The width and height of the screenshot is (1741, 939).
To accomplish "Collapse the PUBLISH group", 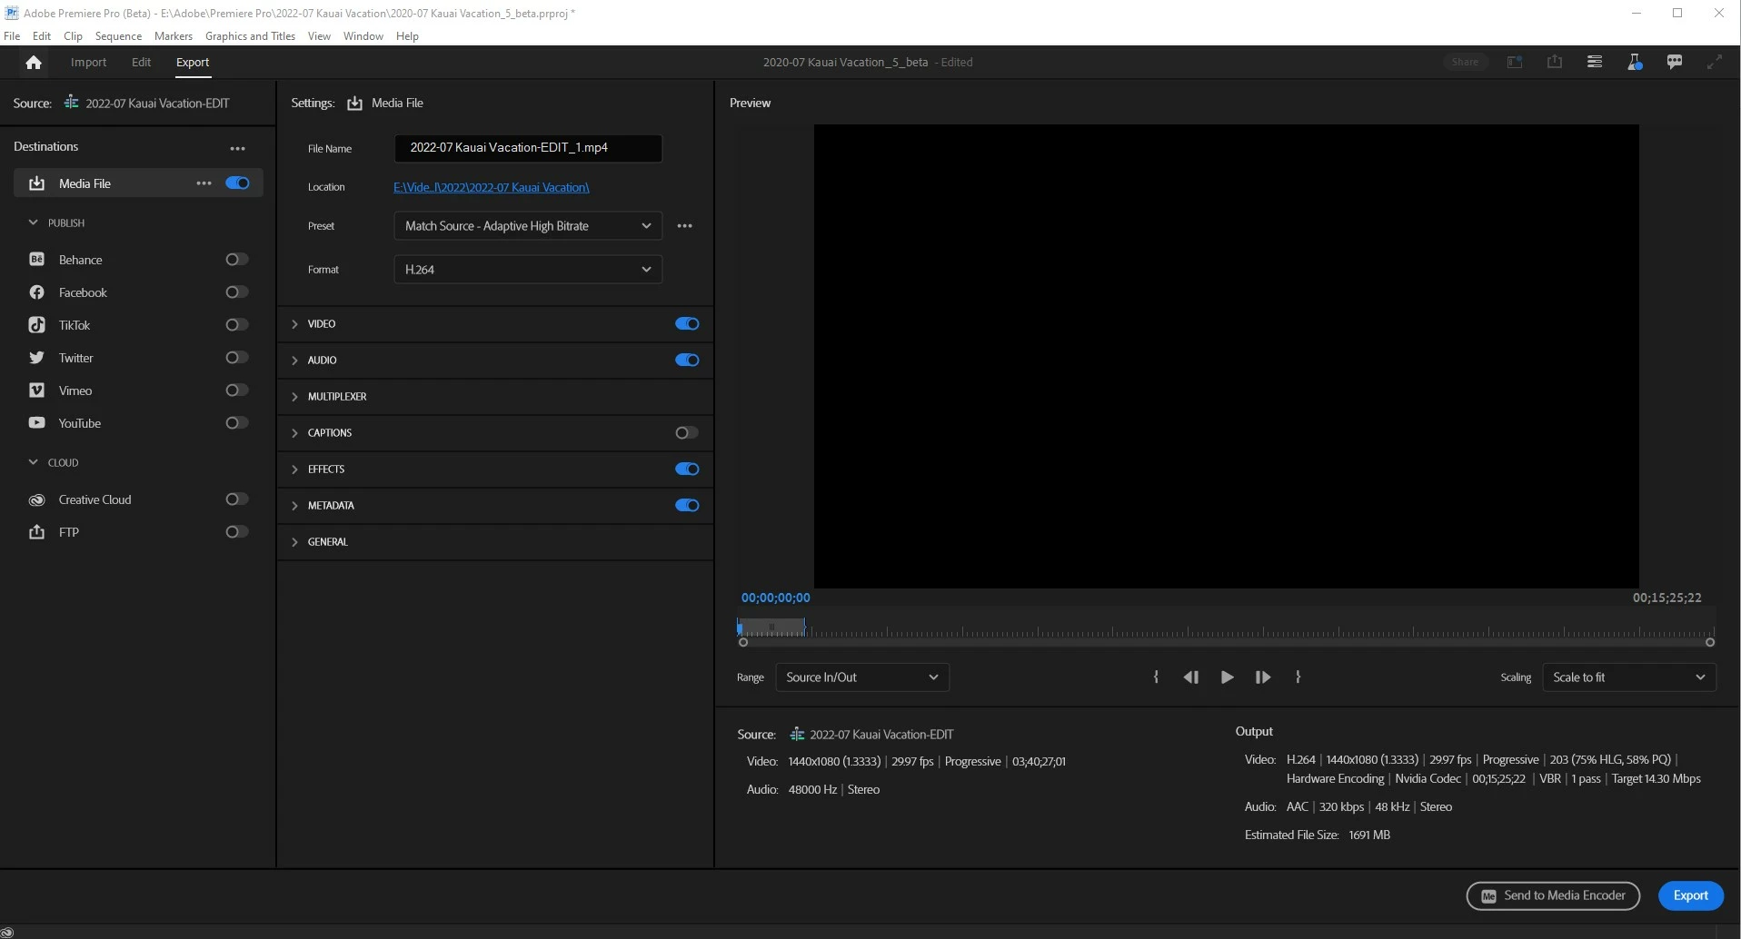I will pyautogui.click(x=34, y=222).
